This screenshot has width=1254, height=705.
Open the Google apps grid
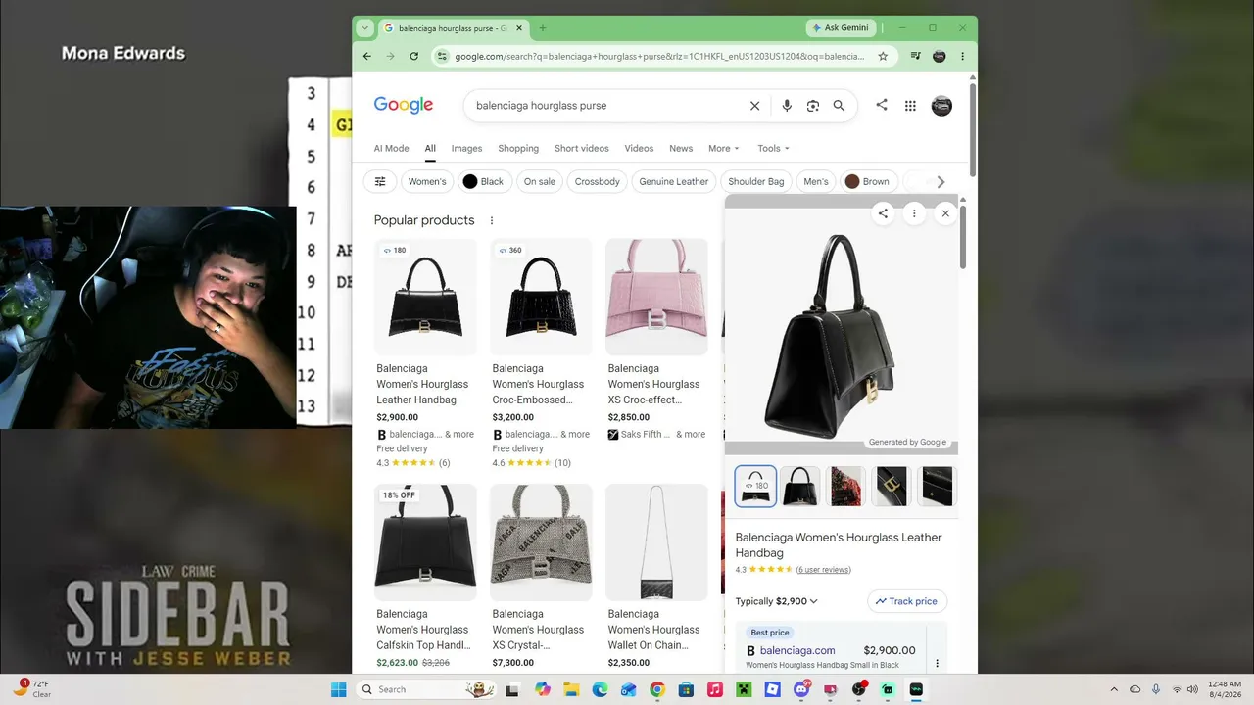[910, 106]
